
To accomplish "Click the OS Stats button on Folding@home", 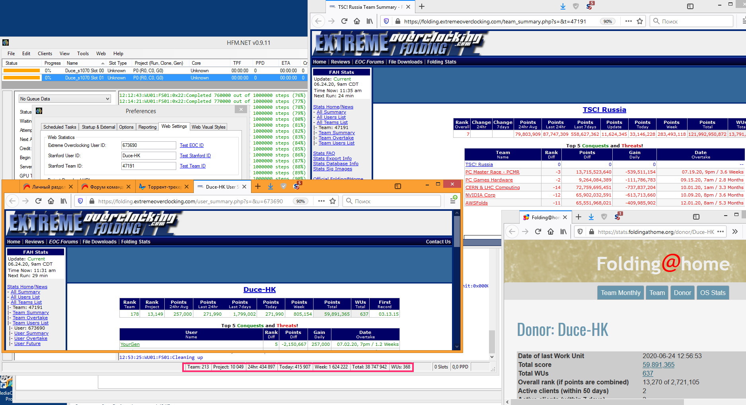I will click(x=713, y=293).
